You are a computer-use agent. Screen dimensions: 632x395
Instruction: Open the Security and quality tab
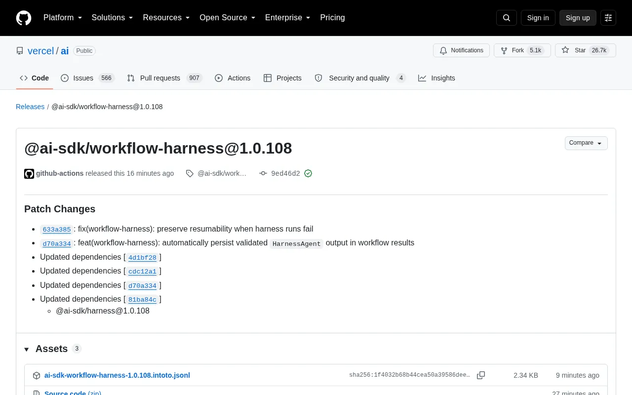click(x=360, y=78)
